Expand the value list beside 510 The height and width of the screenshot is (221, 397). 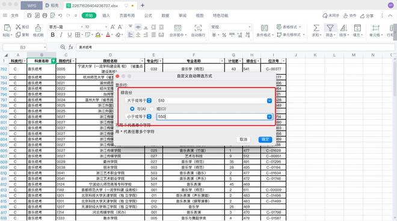[269, 101]
